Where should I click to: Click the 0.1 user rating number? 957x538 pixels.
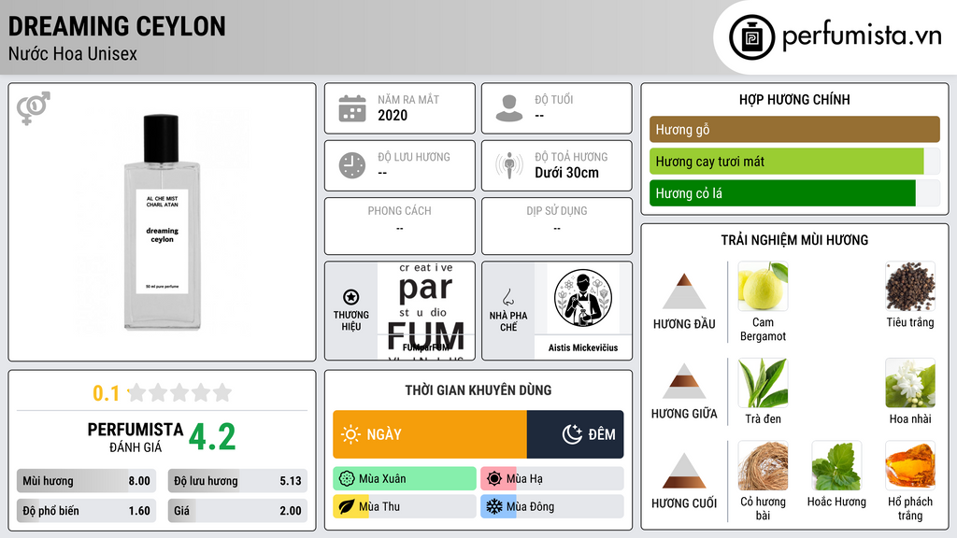107,393
